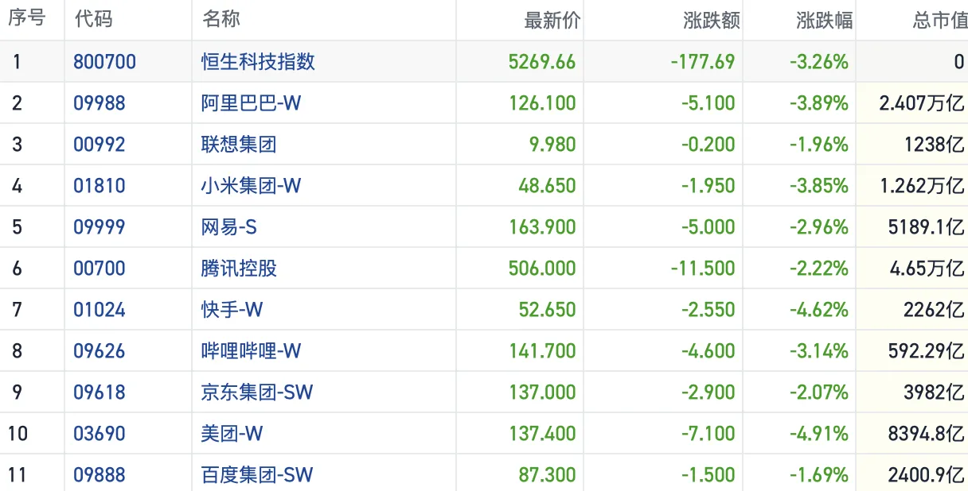968x491 pixels.
Task: Select 联想集团 stock name
Action: pos(239,145)
